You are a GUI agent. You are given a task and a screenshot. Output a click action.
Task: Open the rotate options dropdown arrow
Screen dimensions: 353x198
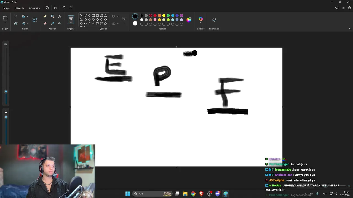[27, 16]
